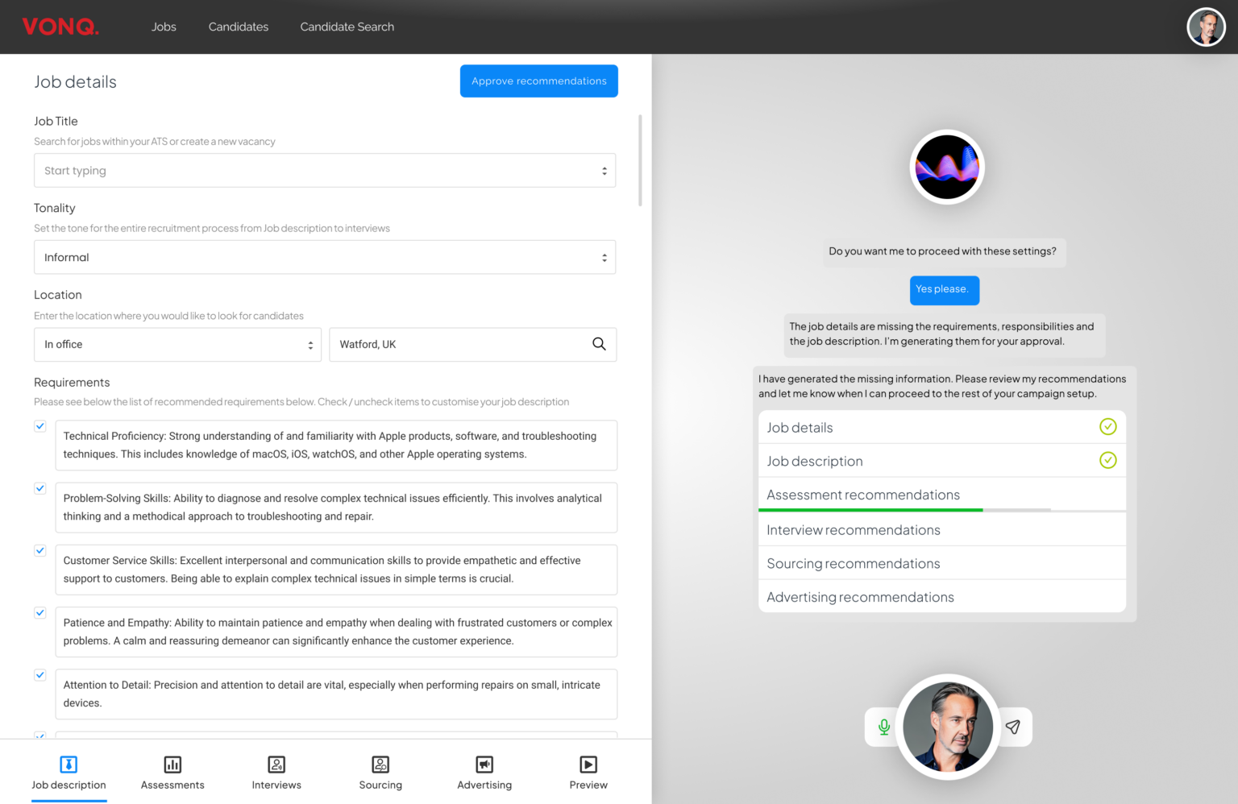The width and height of the screenshot is (1238, 804).
Task: Open the In office location type dropdown
Action: pos(177,344)
